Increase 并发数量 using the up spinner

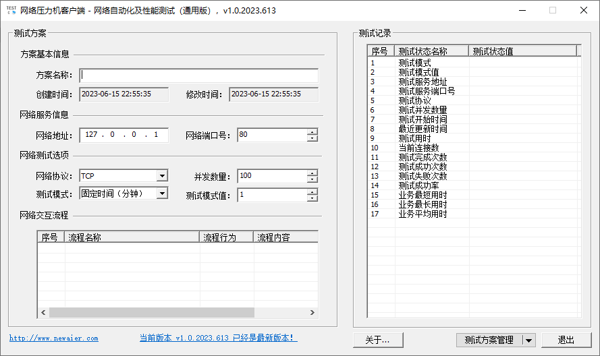312,173
